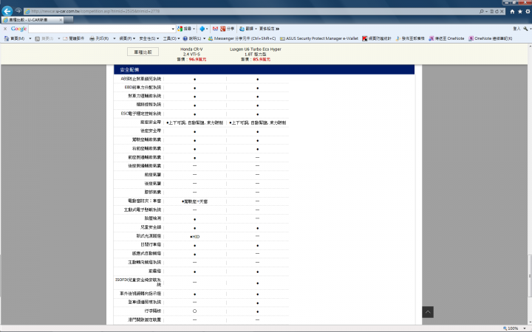Screen dimensions: 532x332
Task: Open the 100% zoom level control
Action: [515, 328]
